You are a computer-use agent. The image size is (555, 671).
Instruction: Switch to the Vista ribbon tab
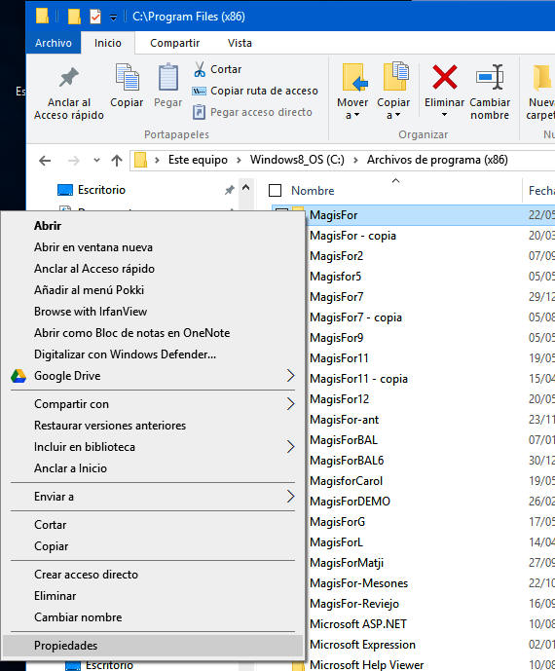point(240,43)
